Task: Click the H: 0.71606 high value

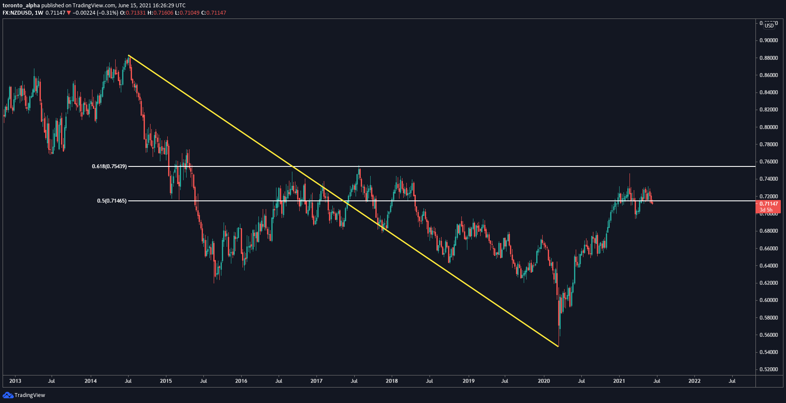Action: click(x=161, y=13)
